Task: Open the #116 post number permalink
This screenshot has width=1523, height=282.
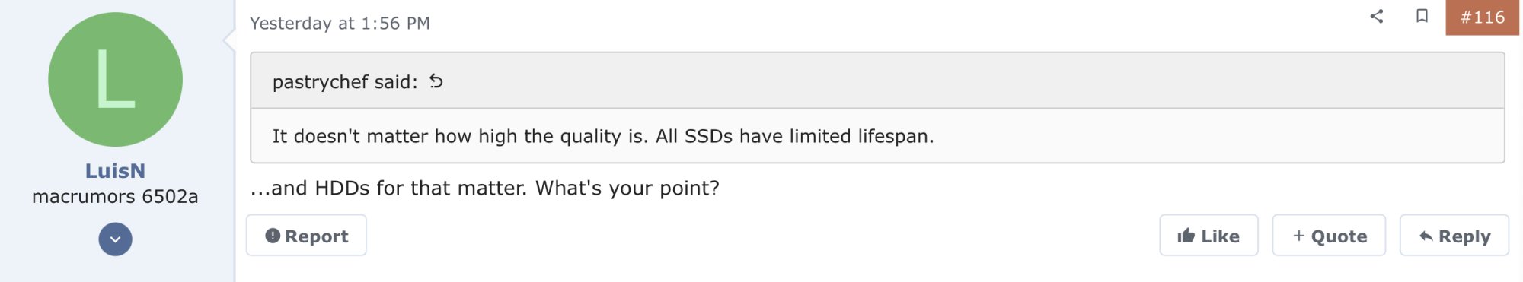Action: (x=1483, y=17)
